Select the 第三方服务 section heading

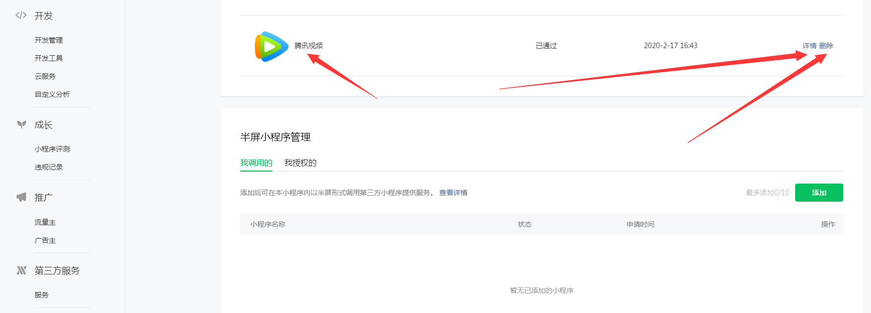coord(57,271)
